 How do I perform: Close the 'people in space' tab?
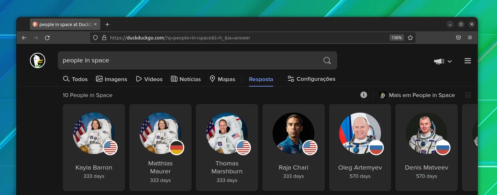95,24
